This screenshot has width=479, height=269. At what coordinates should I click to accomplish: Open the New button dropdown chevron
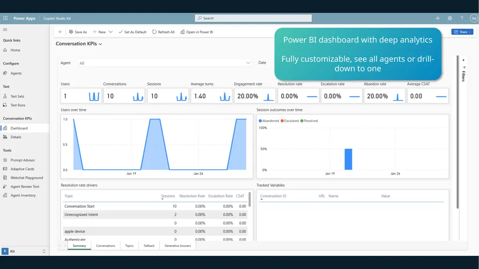110,32
